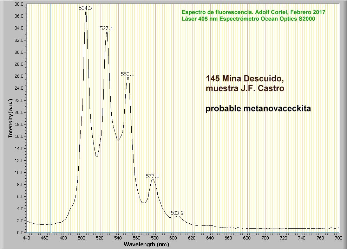Click the 'Espectro de fluorescencia. Adolf Cortel' line
The height and width of the screenshot is (249, 347).
(x=253, y=12)
